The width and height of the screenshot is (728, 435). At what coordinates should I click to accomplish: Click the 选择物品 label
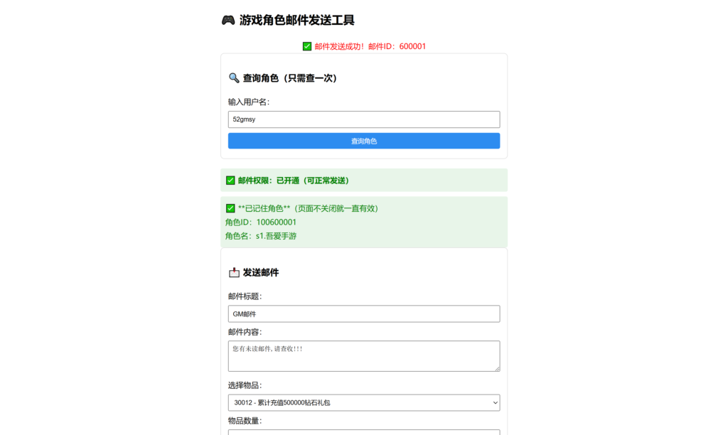(x=245, y=385)
